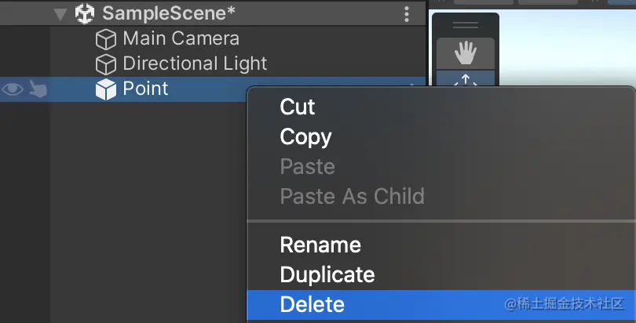This screenshot has width=636, height=323.
Task: Open the SampleScene three-dot options menu
Action: click(x=407, y=14)
